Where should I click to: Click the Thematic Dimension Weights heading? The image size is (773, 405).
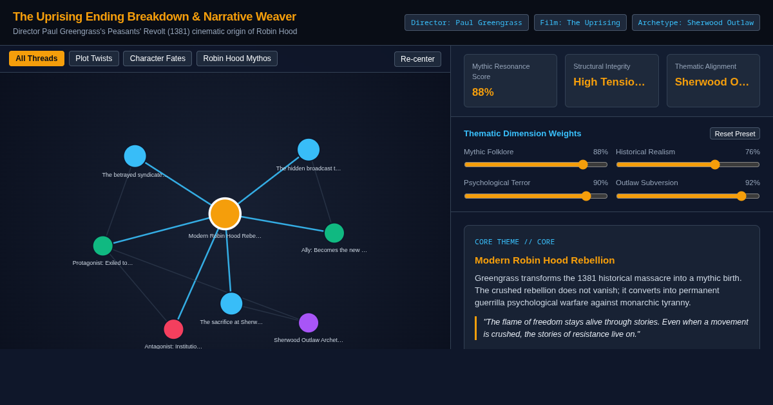click(522, 134)
